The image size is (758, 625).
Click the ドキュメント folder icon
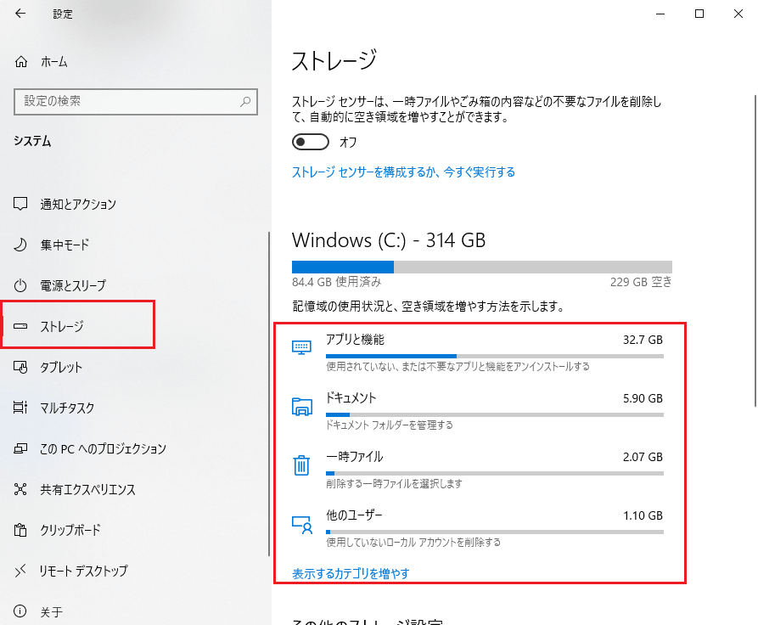(x=301, y=406)
